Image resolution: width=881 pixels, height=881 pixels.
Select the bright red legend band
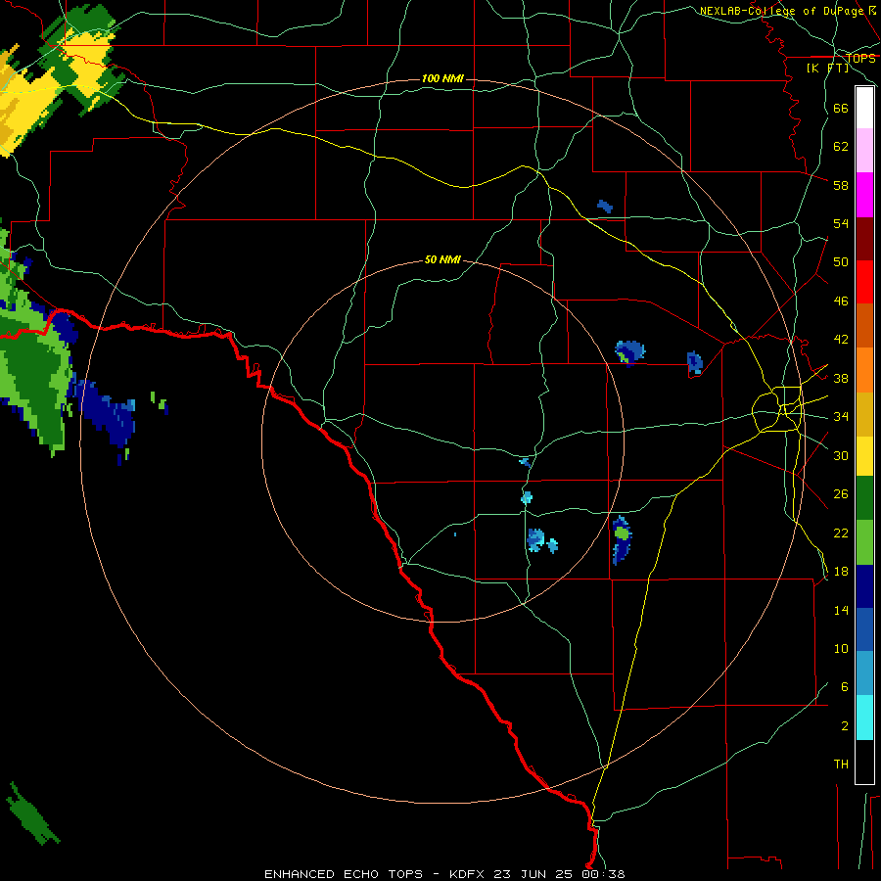click(864, 282)
